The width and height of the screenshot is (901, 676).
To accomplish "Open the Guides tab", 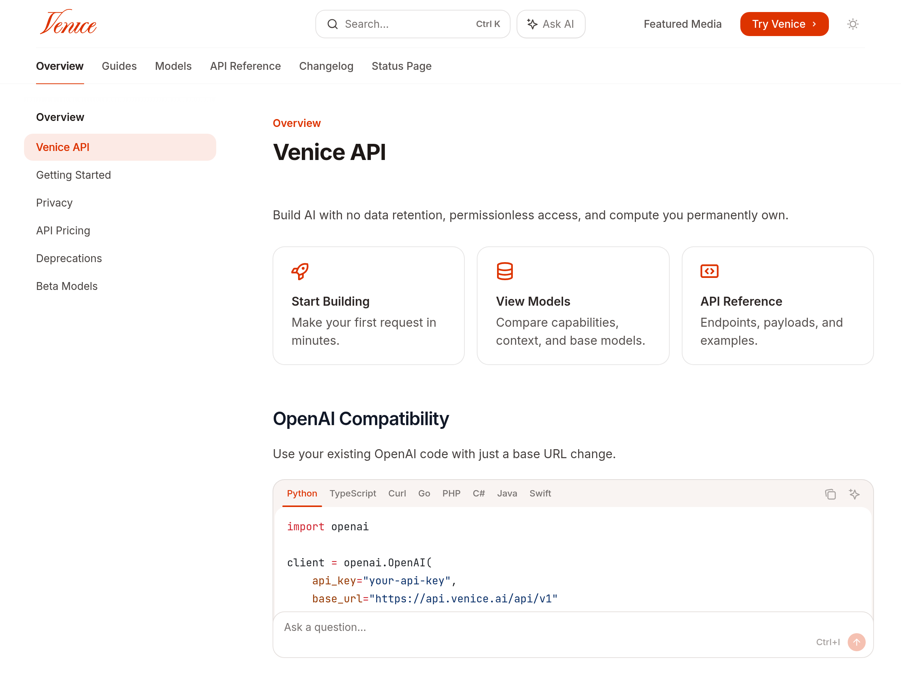I will pos(119,66).
